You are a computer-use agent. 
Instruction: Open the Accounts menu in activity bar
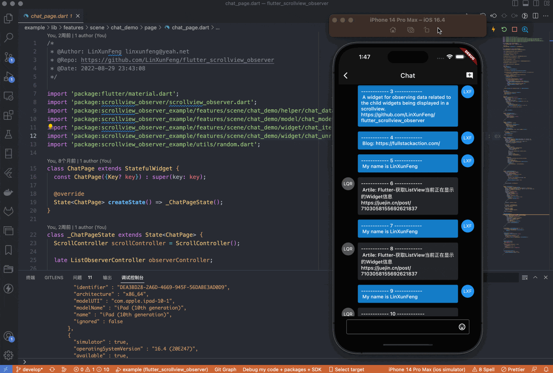click(x=8, y=336)
